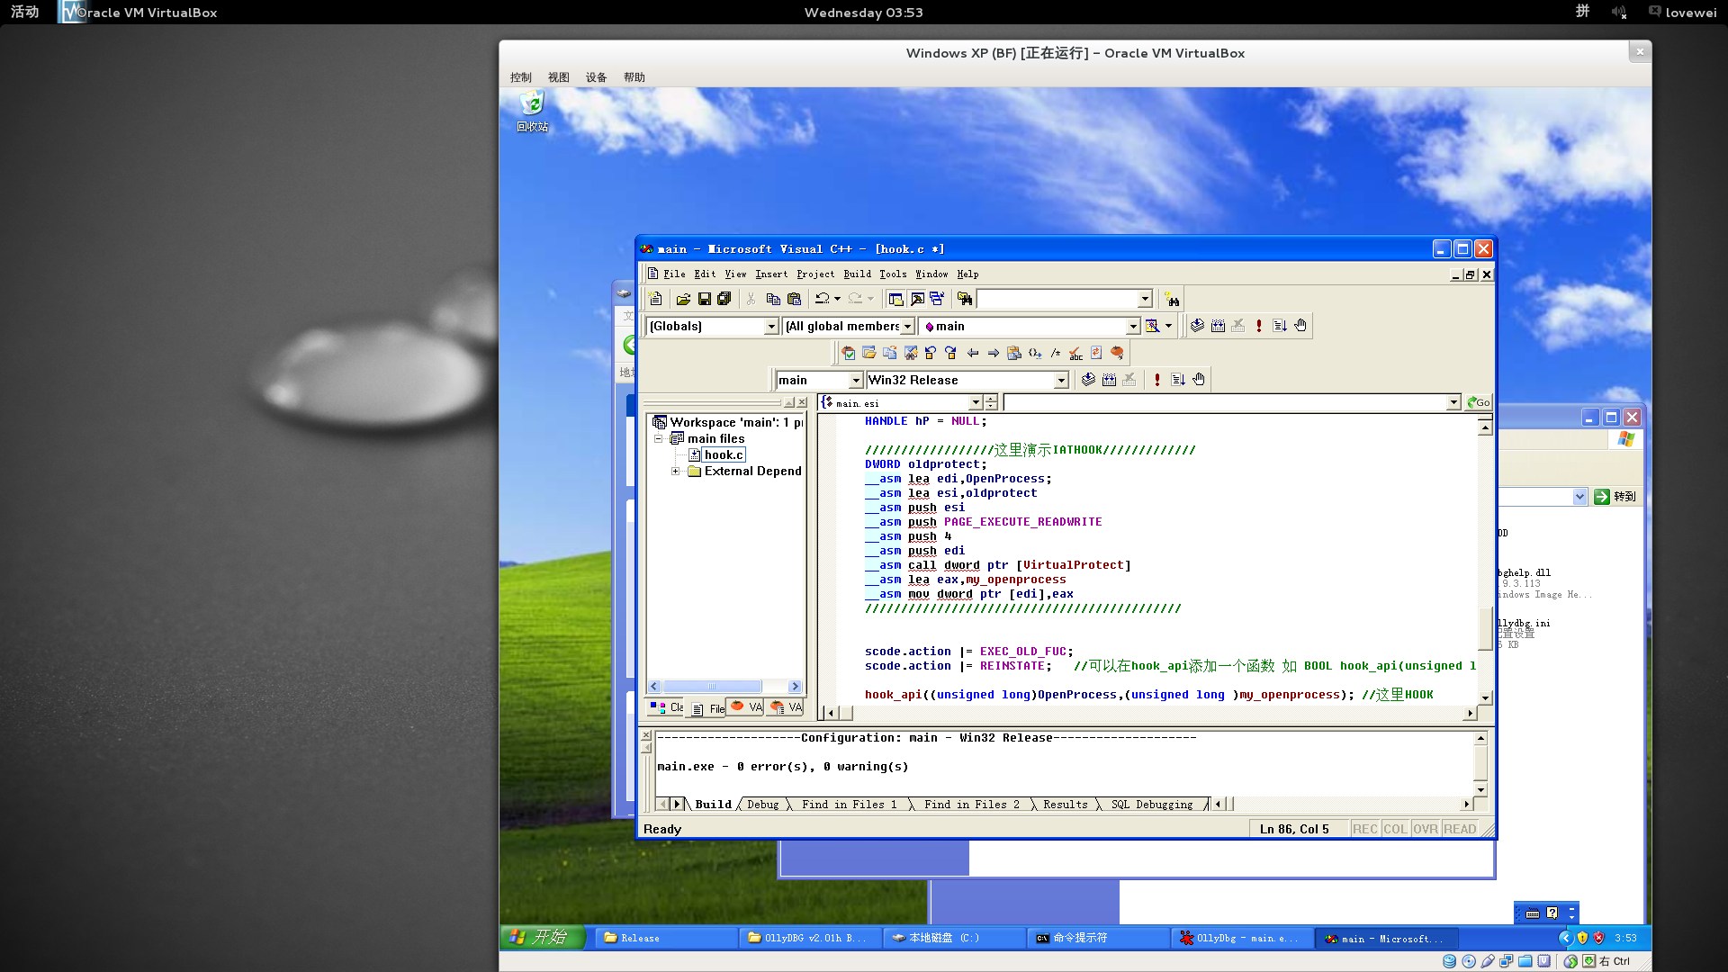Toggle the Output pane toolbar button
This screenshot has height=972, width=1728.
(916, 299)
